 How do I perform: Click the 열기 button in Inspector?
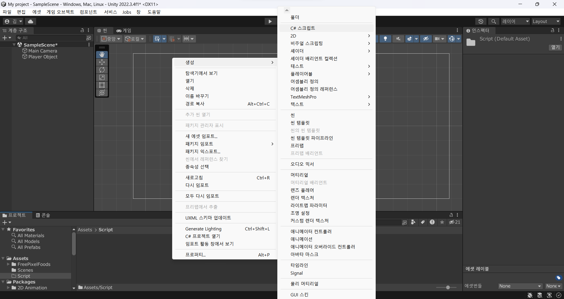555,47
